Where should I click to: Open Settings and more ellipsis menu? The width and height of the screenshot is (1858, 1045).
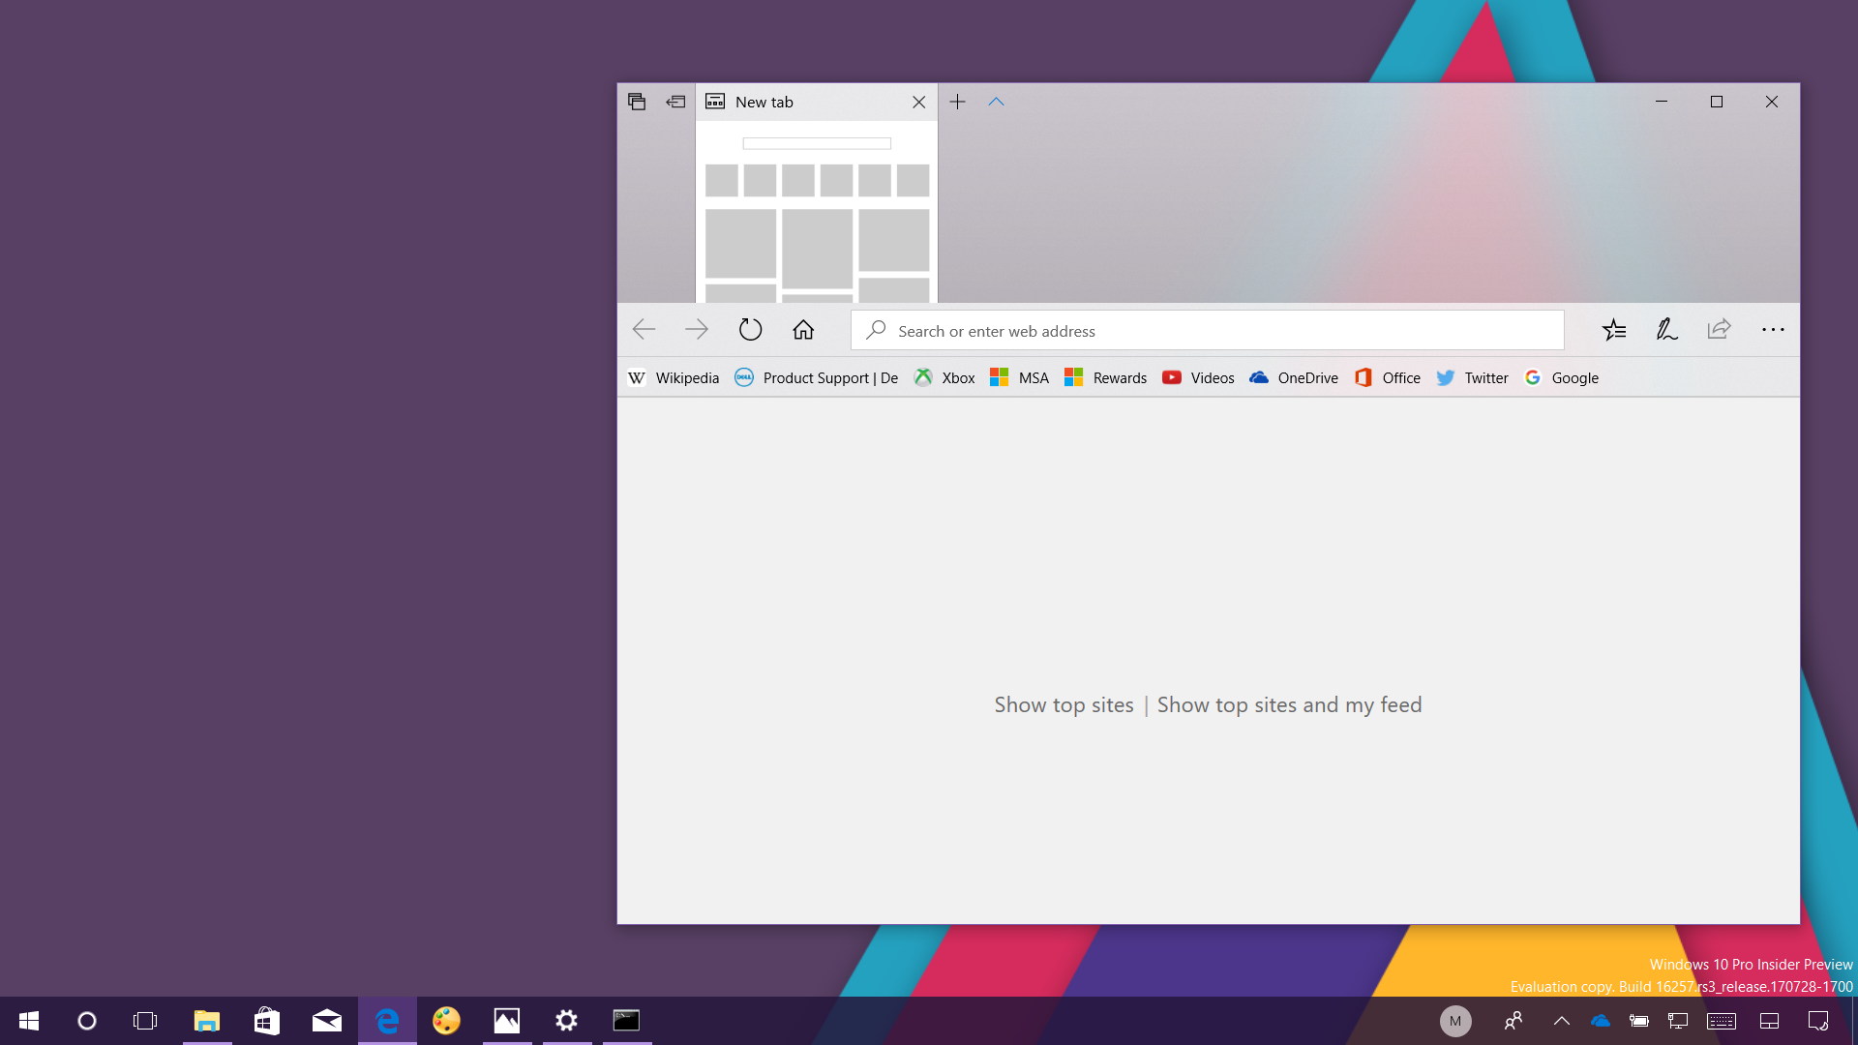(1773, 330)
